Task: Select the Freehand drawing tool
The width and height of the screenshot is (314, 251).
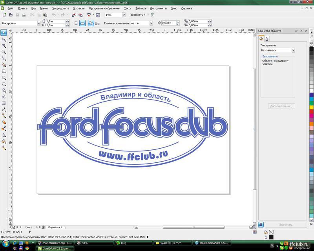Action: (4, 58)
